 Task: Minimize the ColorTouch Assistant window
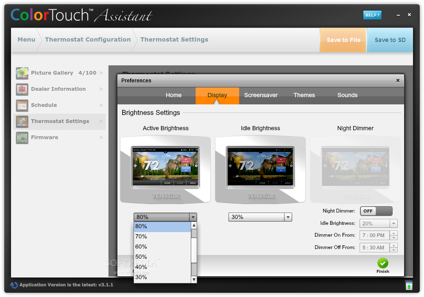pos(398,15)
